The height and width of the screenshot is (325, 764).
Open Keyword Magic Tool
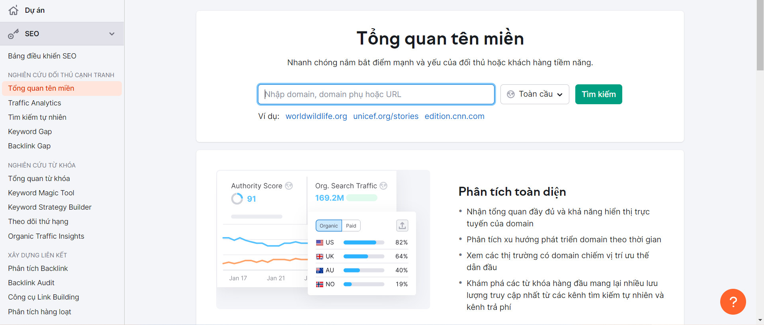point(41,193)
